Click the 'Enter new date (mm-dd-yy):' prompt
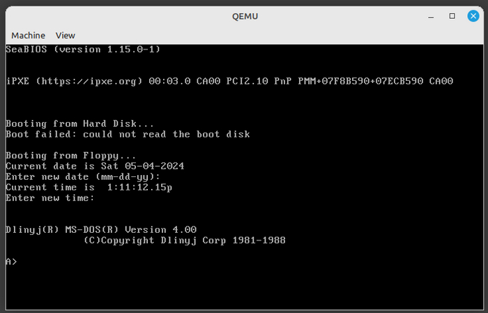 pyautogui.click(x=83, y=176)
